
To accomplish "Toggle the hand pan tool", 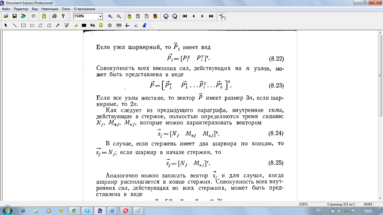I will [222, 17].
